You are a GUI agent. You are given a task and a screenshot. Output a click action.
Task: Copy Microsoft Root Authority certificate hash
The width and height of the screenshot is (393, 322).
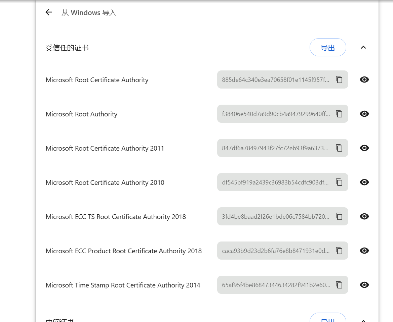pyautogui.click(x=339, y=114)
